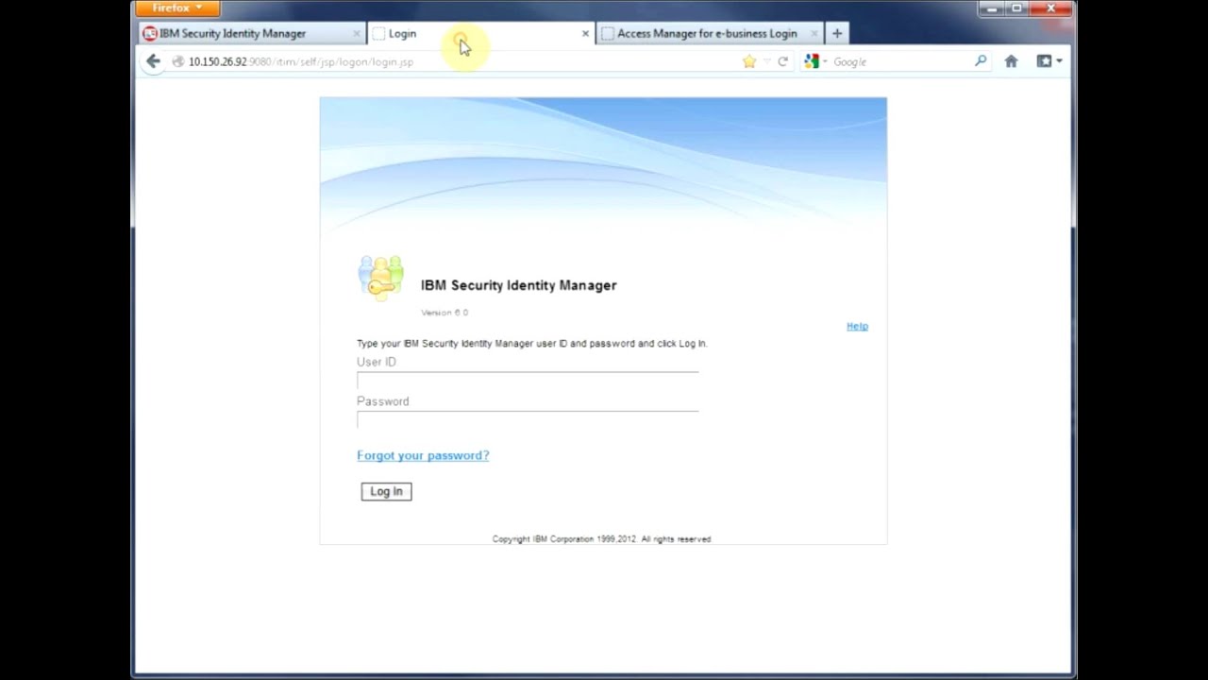This screenshot has height=680, width=1208.
Task: Minimize the Firefox window
Action: [x=991, y=8]
